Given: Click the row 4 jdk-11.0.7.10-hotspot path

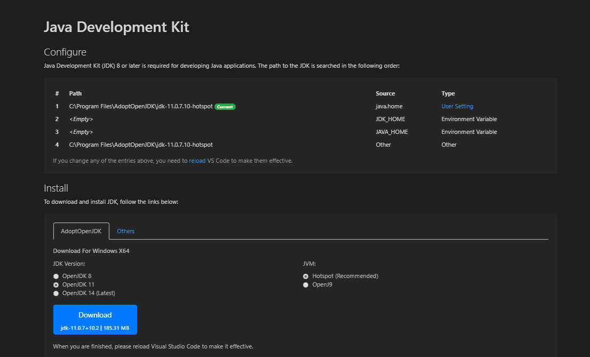Looking at the screenshot, I should (x=141, y=145).
